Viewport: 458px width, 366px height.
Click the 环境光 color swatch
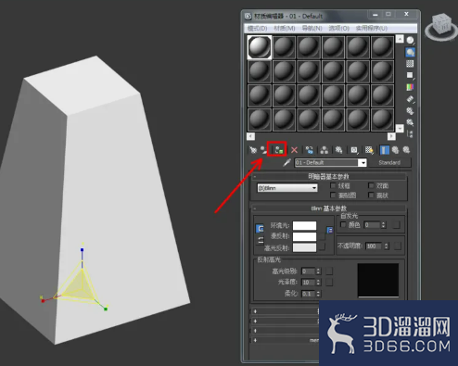click(304, 226)
